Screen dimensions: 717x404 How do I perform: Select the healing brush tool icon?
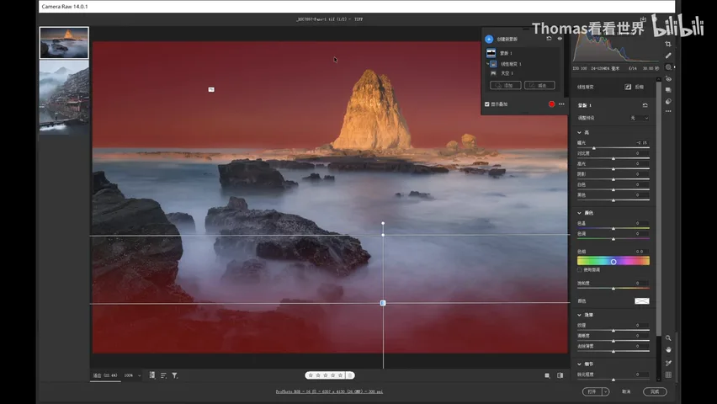coord(668,56)
